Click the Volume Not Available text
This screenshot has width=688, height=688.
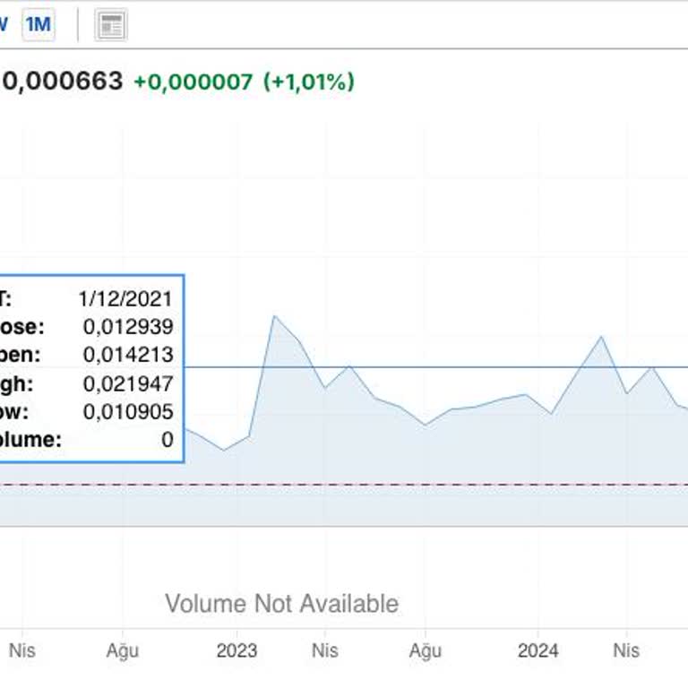(281, 604)
